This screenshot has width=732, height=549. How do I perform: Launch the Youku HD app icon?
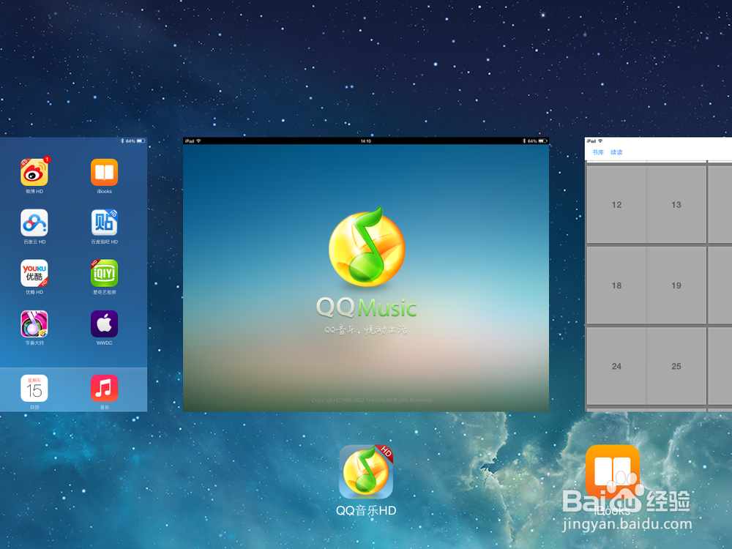(x=34, y=273)
